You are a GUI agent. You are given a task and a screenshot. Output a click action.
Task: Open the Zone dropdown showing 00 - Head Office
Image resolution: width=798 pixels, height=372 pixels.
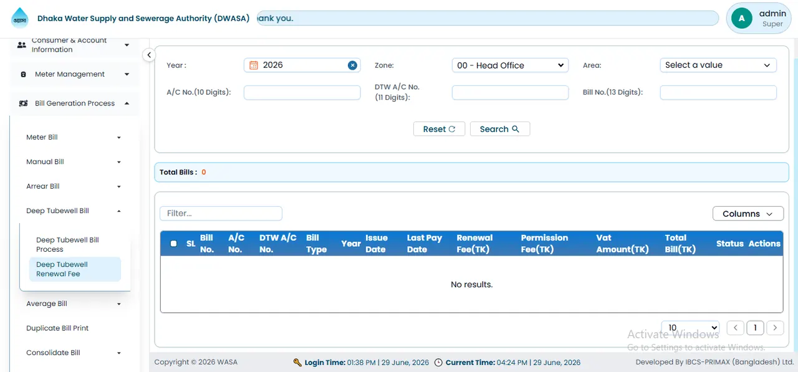(510, 65)
